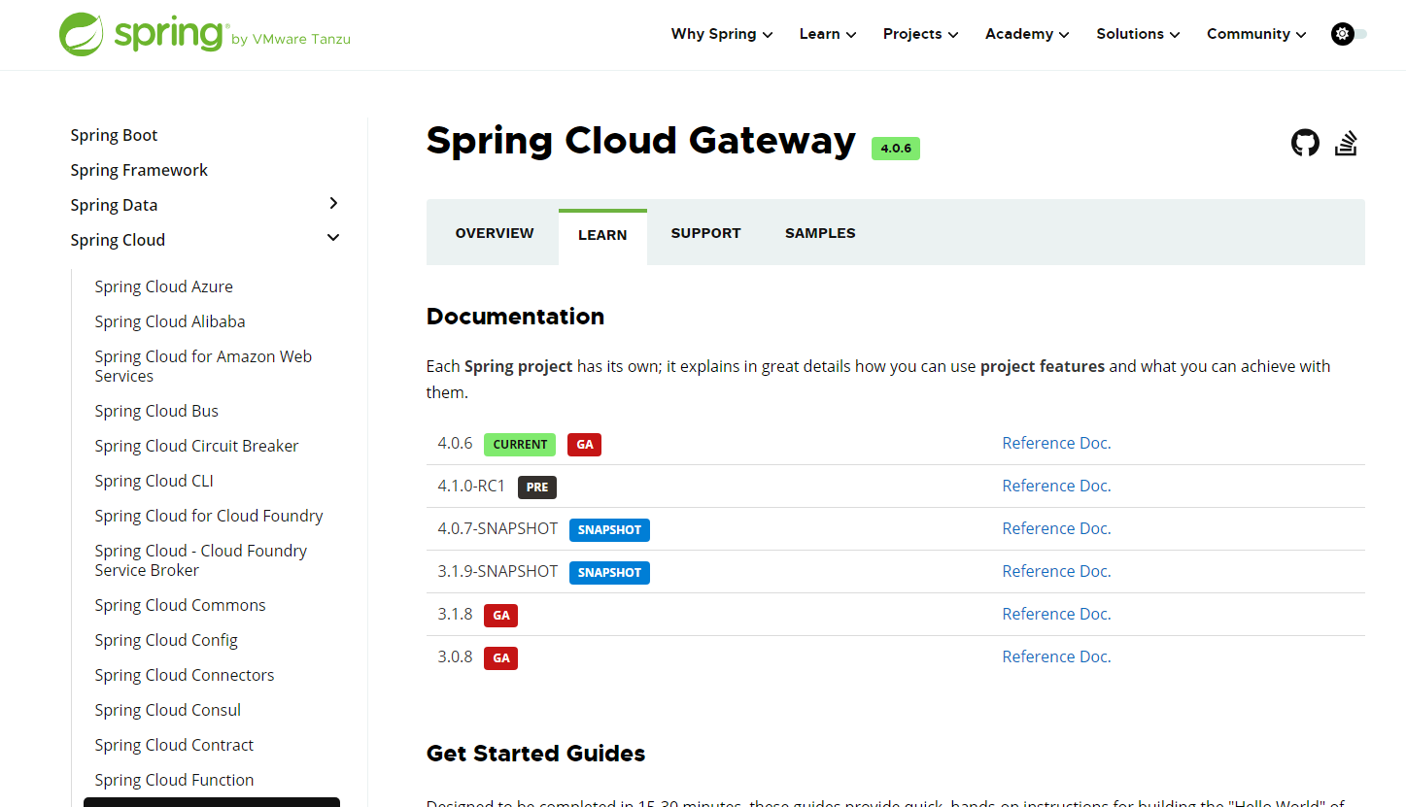The height and width of the screenshot is (807, 1406).
Task: Switch to the SAMPLES tab
Action: click(820, 233)
